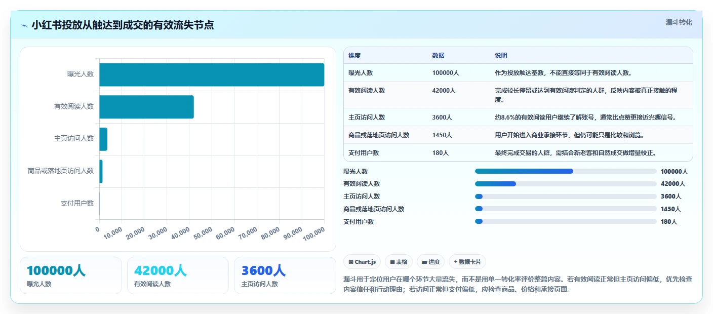
Task: Click the grid icon inside the 表格 pill
Action: 392,262
